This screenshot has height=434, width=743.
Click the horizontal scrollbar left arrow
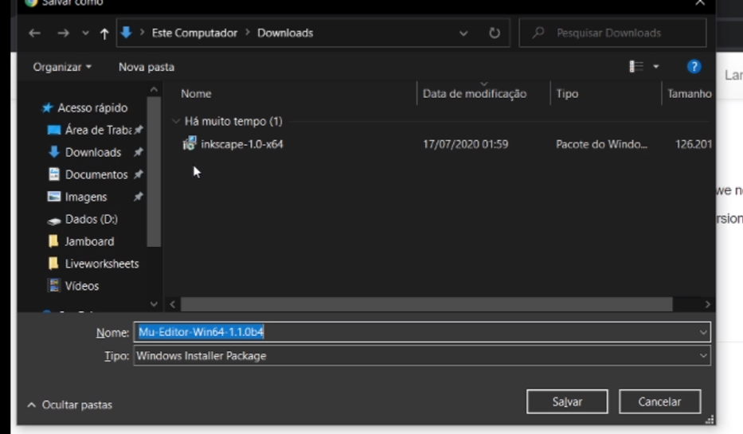tap(173, 305)
